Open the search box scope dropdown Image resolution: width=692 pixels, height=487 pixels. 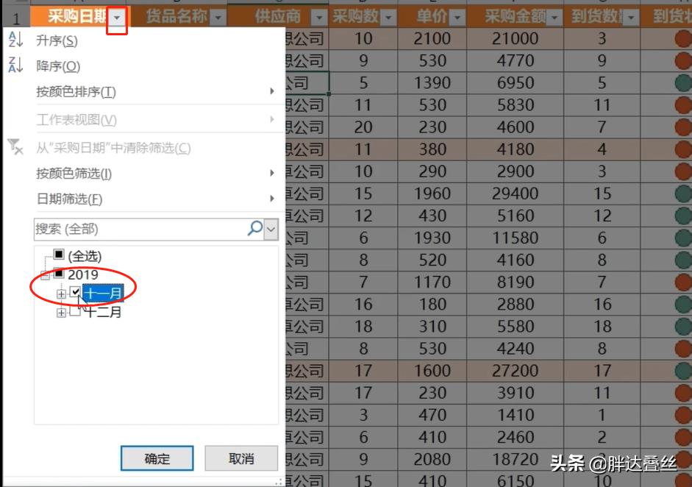271,229
